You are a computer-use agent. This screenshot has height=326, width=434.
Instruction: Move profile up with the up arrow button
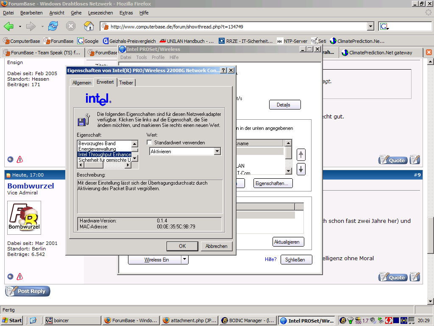tap(301, 155)
